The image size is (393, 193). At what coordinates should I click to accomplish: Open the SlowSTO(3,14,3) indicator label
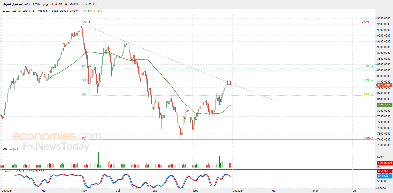tap(12, 171)
